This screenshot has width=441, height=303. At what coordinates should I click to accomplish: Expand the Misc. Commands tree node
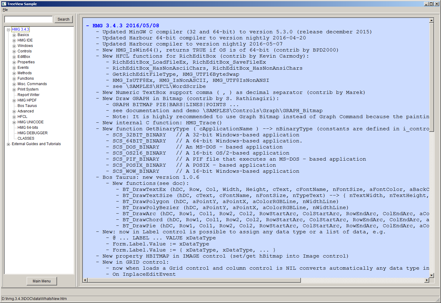[x=14, y=84]
